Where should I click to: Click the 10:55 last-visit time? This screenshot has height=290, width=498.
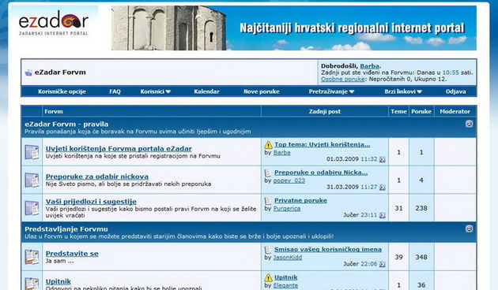[x=451, y=72]
